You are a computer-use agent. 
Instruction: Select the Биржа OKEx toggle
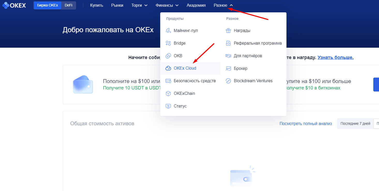coord(48,5)
